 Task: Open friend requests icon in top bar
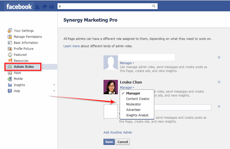point(37,7)
